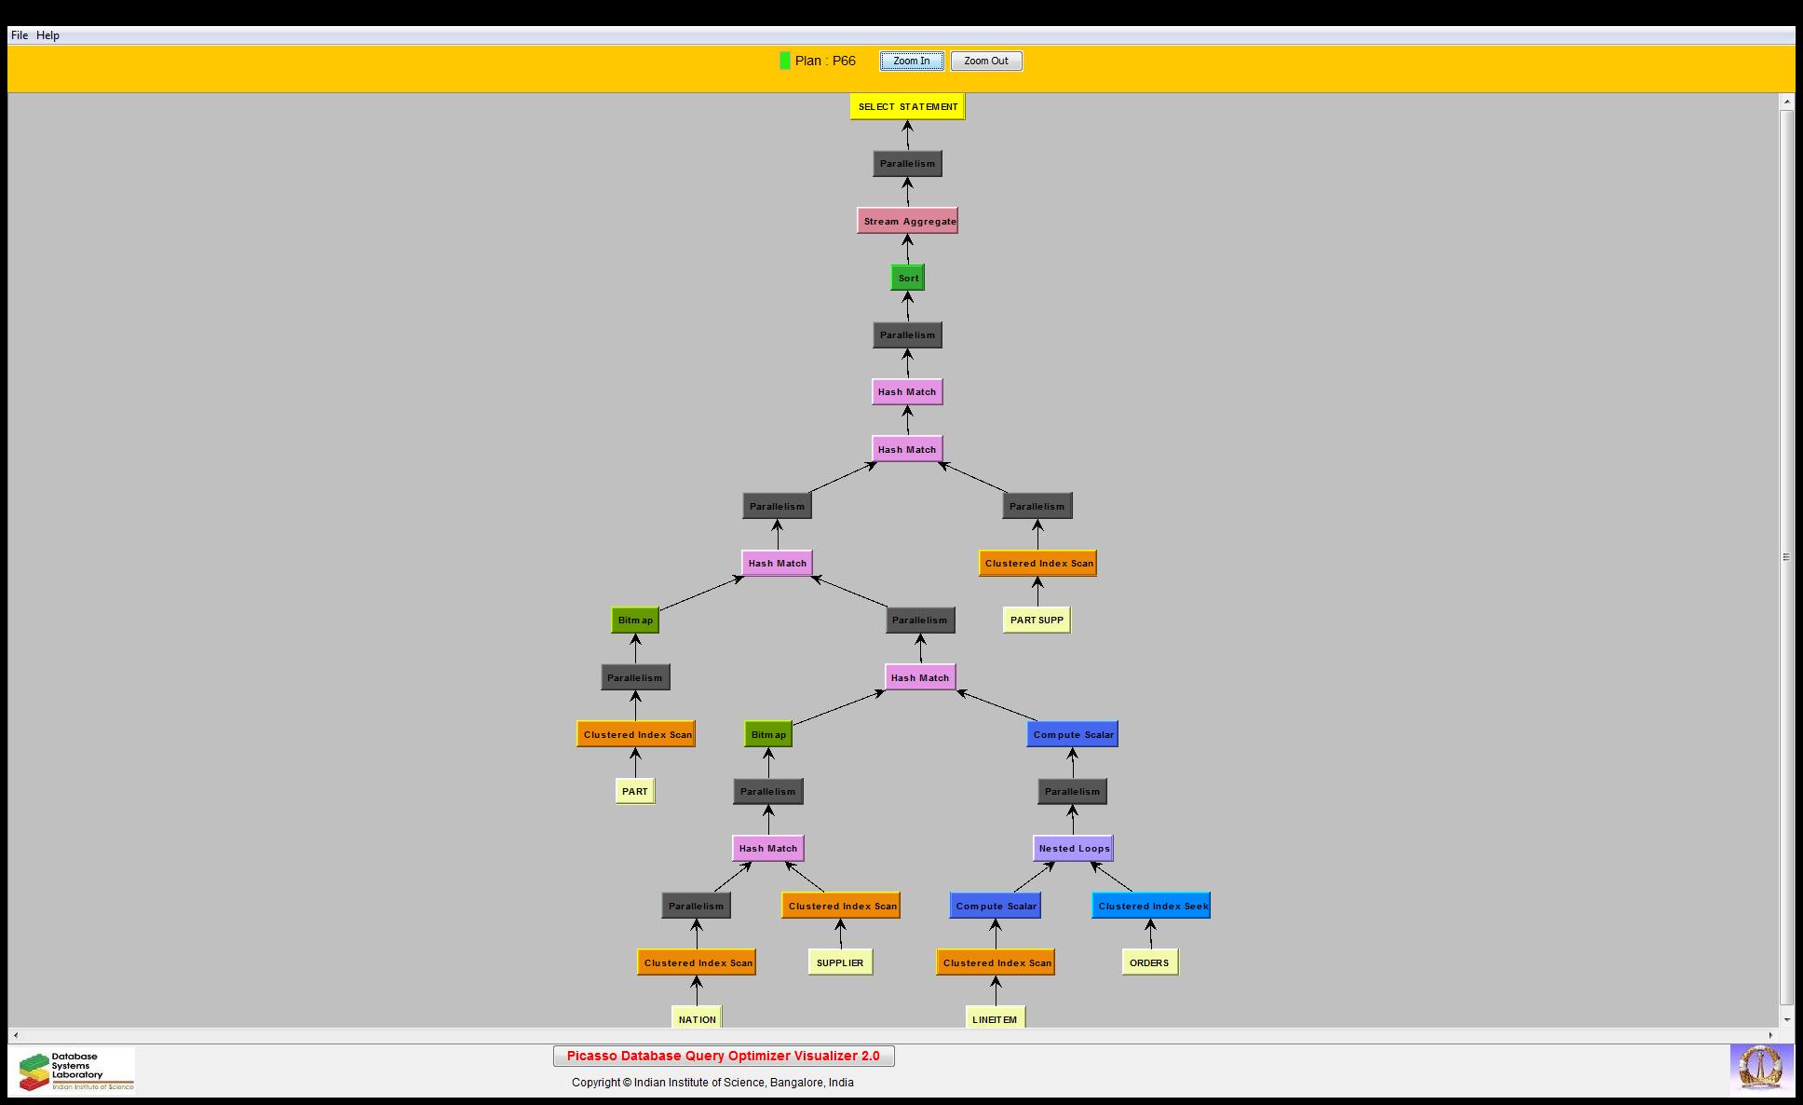
Task: Click the horizontal scrollbar right arrow
Action: point(1770,1035)
